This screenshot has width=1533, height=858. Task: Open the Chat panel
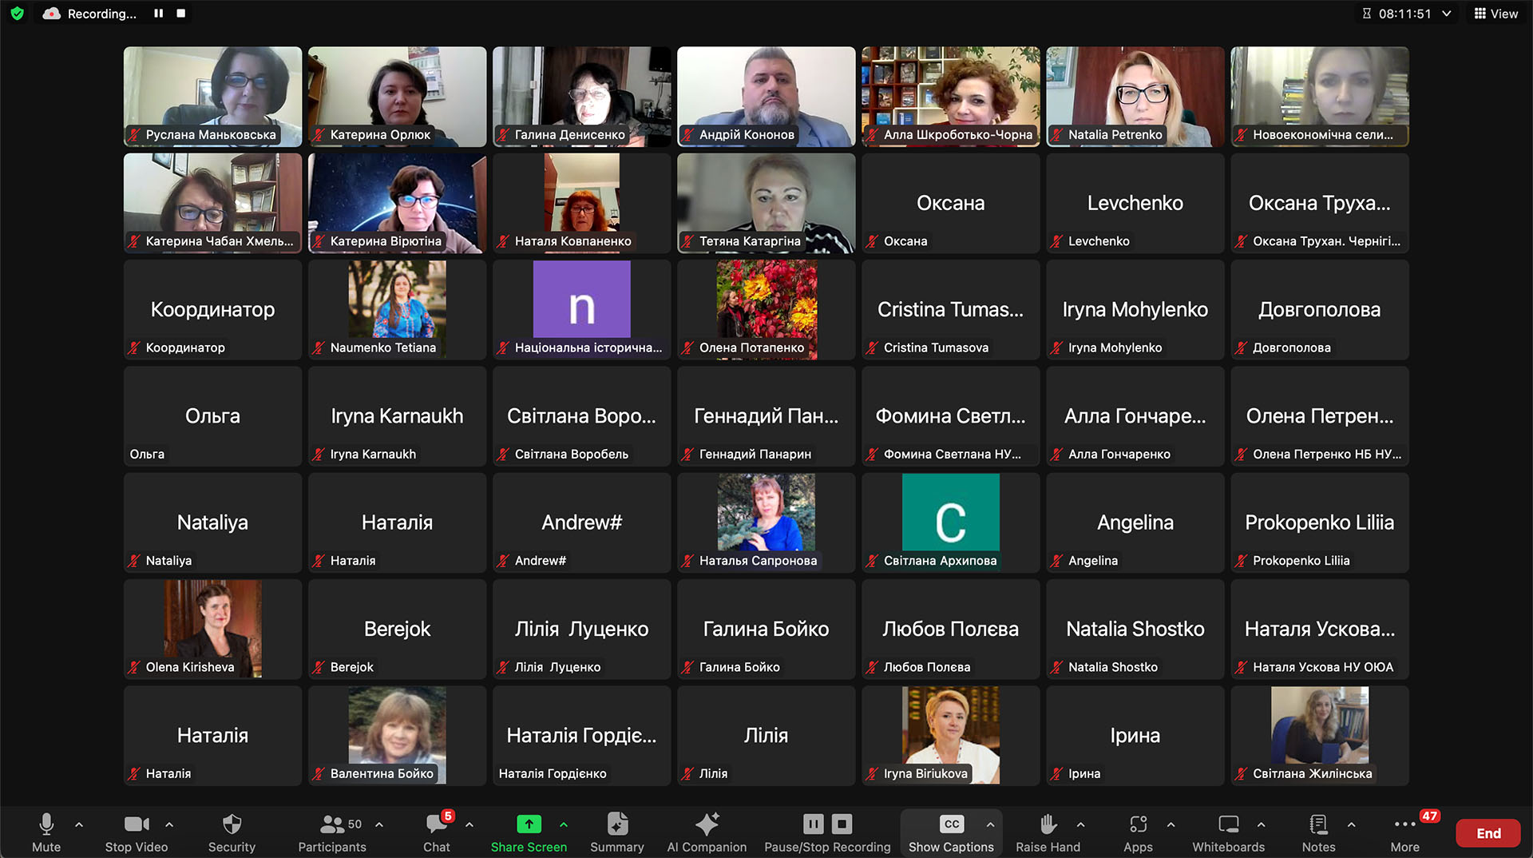point(436,824)
